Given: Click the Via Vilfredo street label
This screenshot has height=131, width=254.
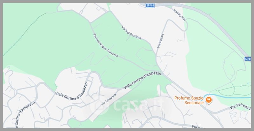Looking at the screenshot, I should (240, 108).
